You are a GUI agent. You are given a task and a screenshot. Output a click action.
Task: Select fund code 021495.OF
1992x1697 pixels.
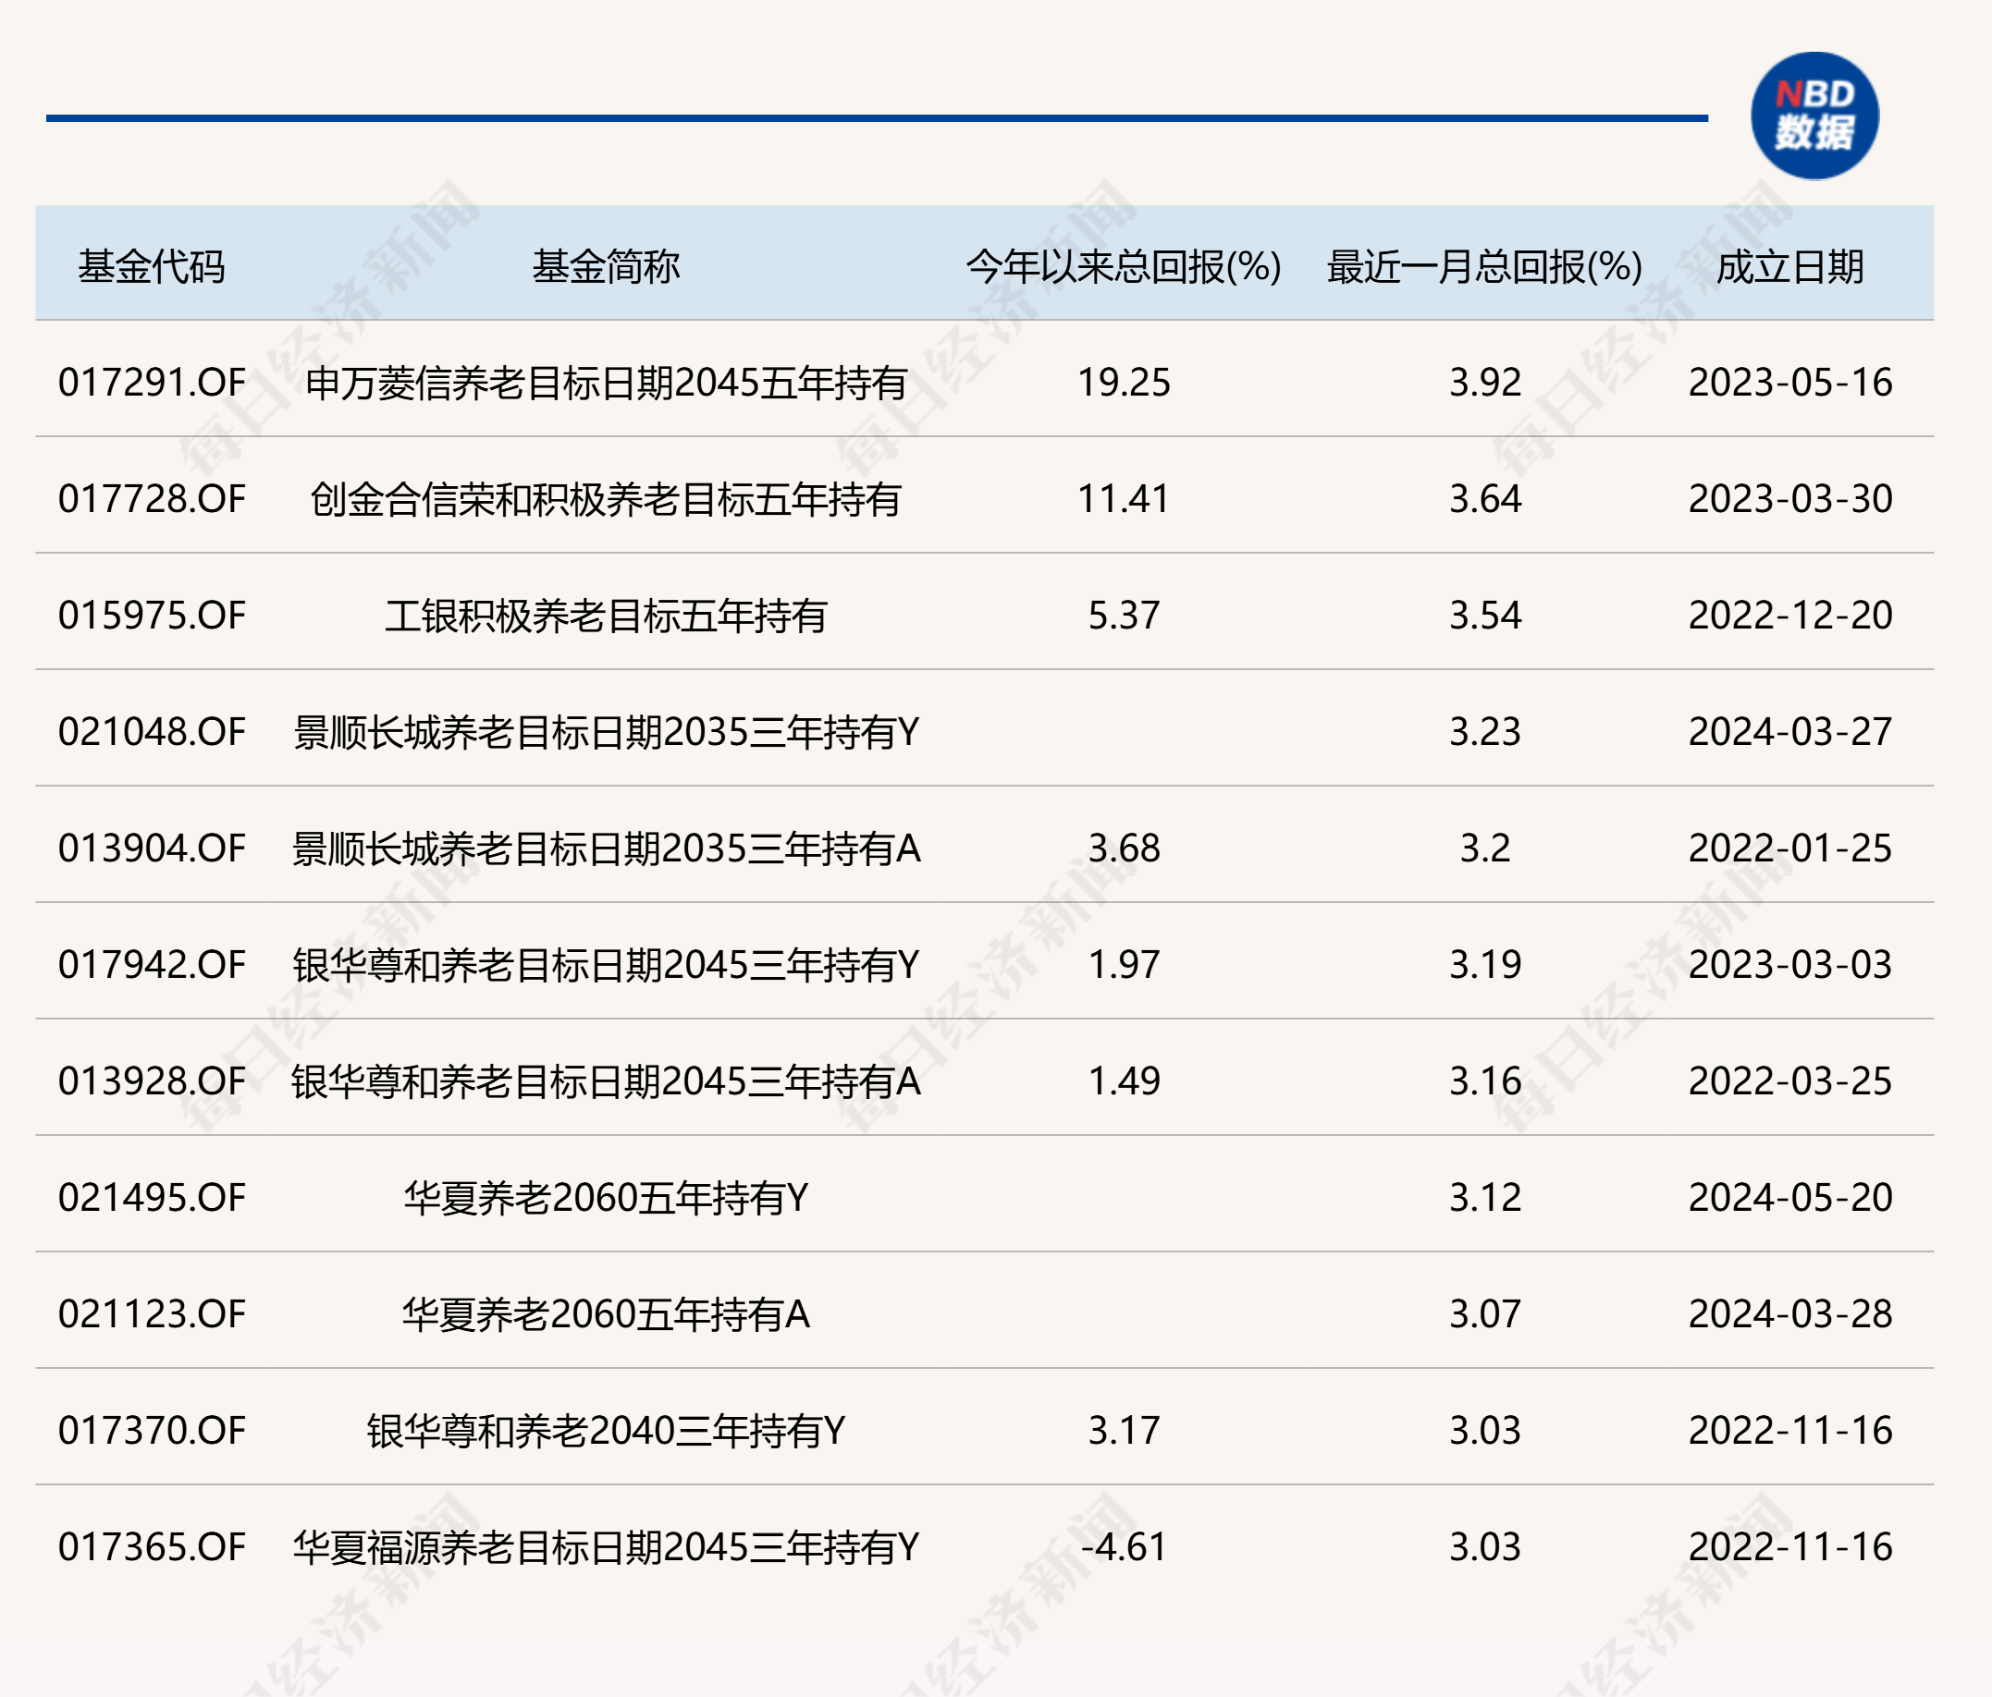(152, 1197)
